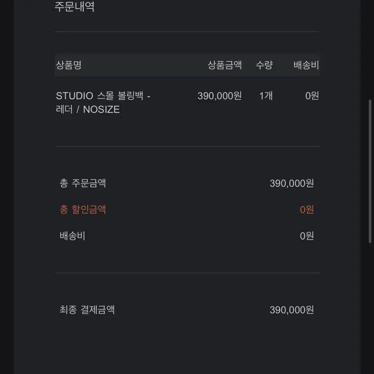The width and height of the screenshot is (374, 374).
Task: Click the 주문내역 heading
Action: coord(75,7)
